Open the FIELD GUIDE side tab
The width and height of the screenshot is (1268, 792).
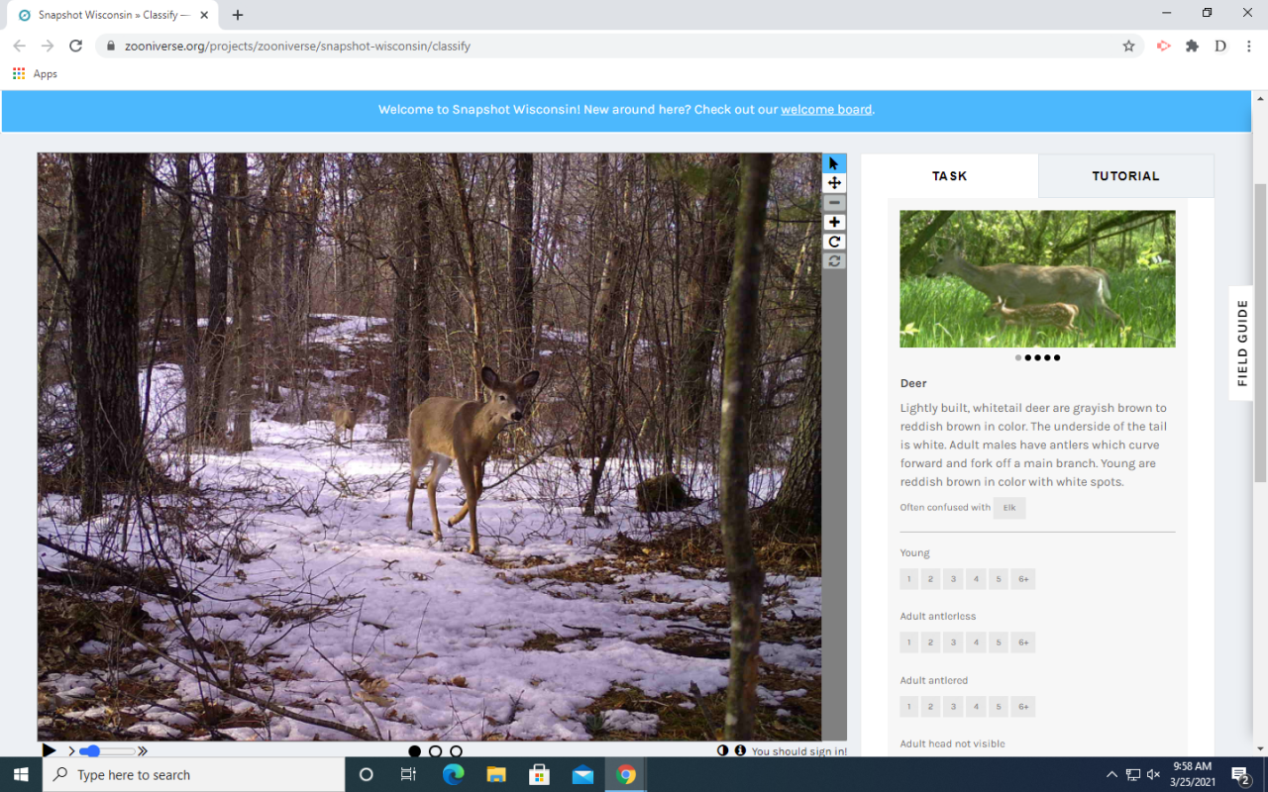click(1242, 343)
